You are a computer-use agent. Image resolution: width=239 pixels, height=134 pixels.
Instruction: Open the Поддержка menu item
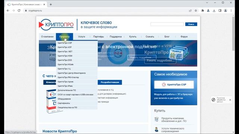coord(115,36)
